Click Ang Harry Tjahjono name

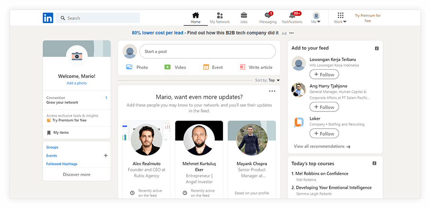point(329,86)
